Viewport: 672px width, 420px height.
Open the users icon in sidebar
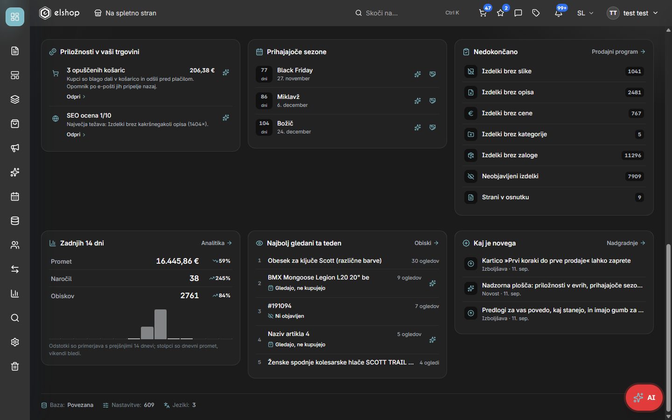pyautogui.click(x=15, y=245)
